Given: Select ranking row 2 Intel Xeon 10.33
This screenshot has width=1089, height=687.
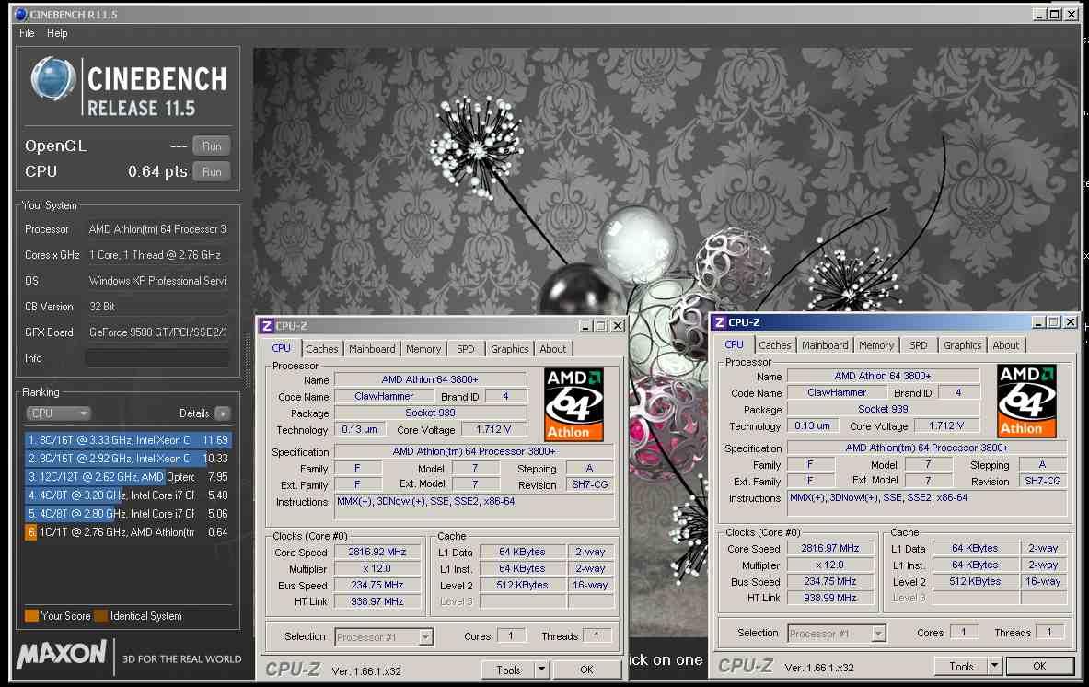Looking at the screenshot, I should (128, 459).
